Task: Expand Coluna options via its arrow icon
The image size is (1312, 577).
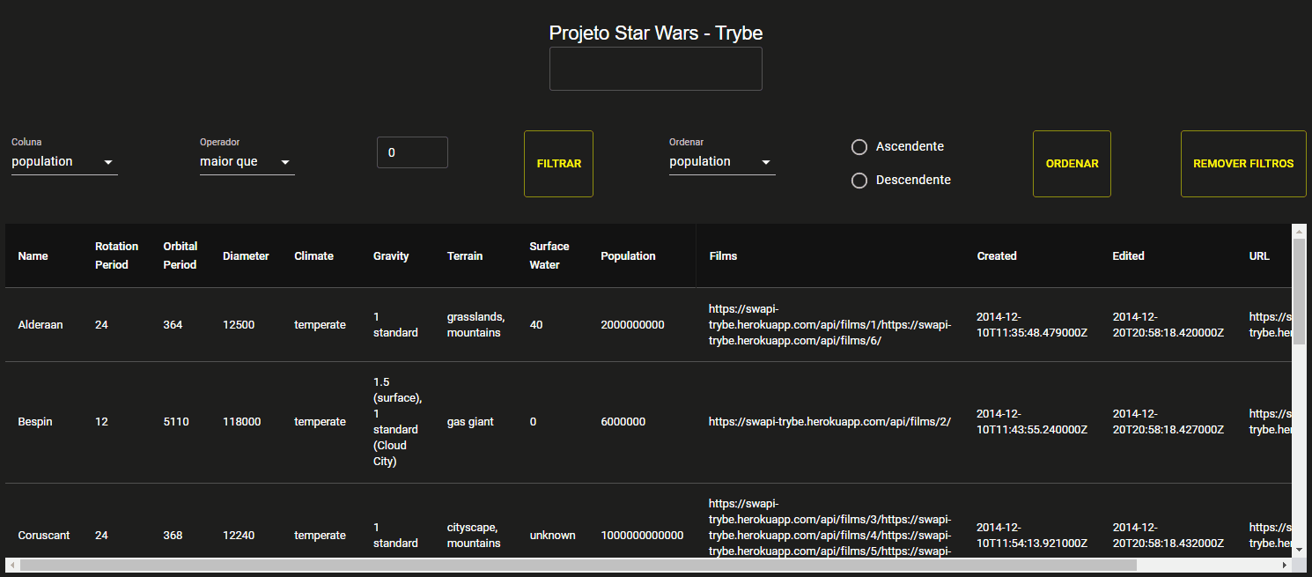Action: 108,162
